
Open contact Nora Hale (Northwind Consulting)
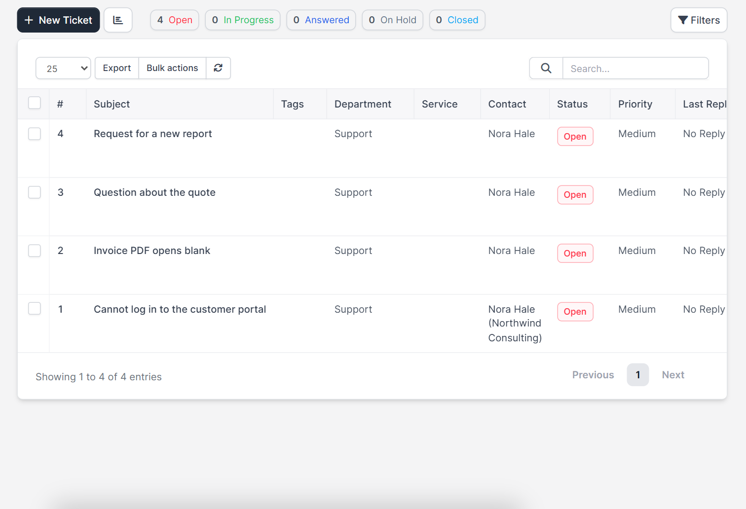(x=515, y=324)
